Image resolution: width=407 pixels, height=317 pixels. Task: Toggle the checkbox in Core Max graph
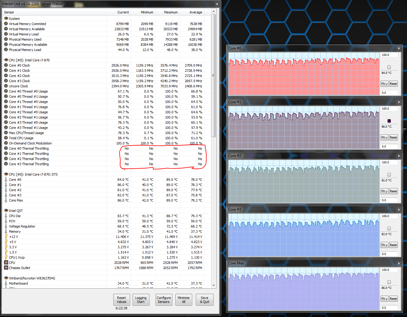tap(389, 282)
